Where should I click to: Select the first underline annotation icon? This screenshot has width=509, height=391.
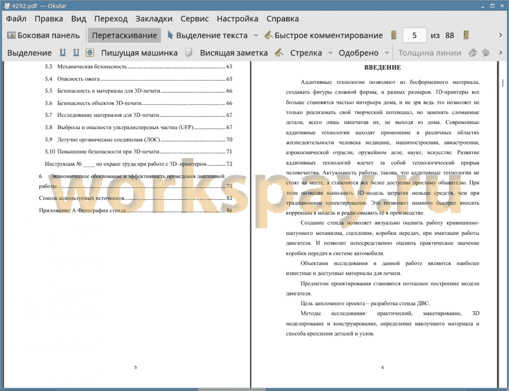click(x=63, y=52)
